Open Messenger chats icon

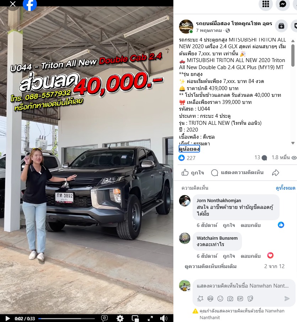pos(282,4)
